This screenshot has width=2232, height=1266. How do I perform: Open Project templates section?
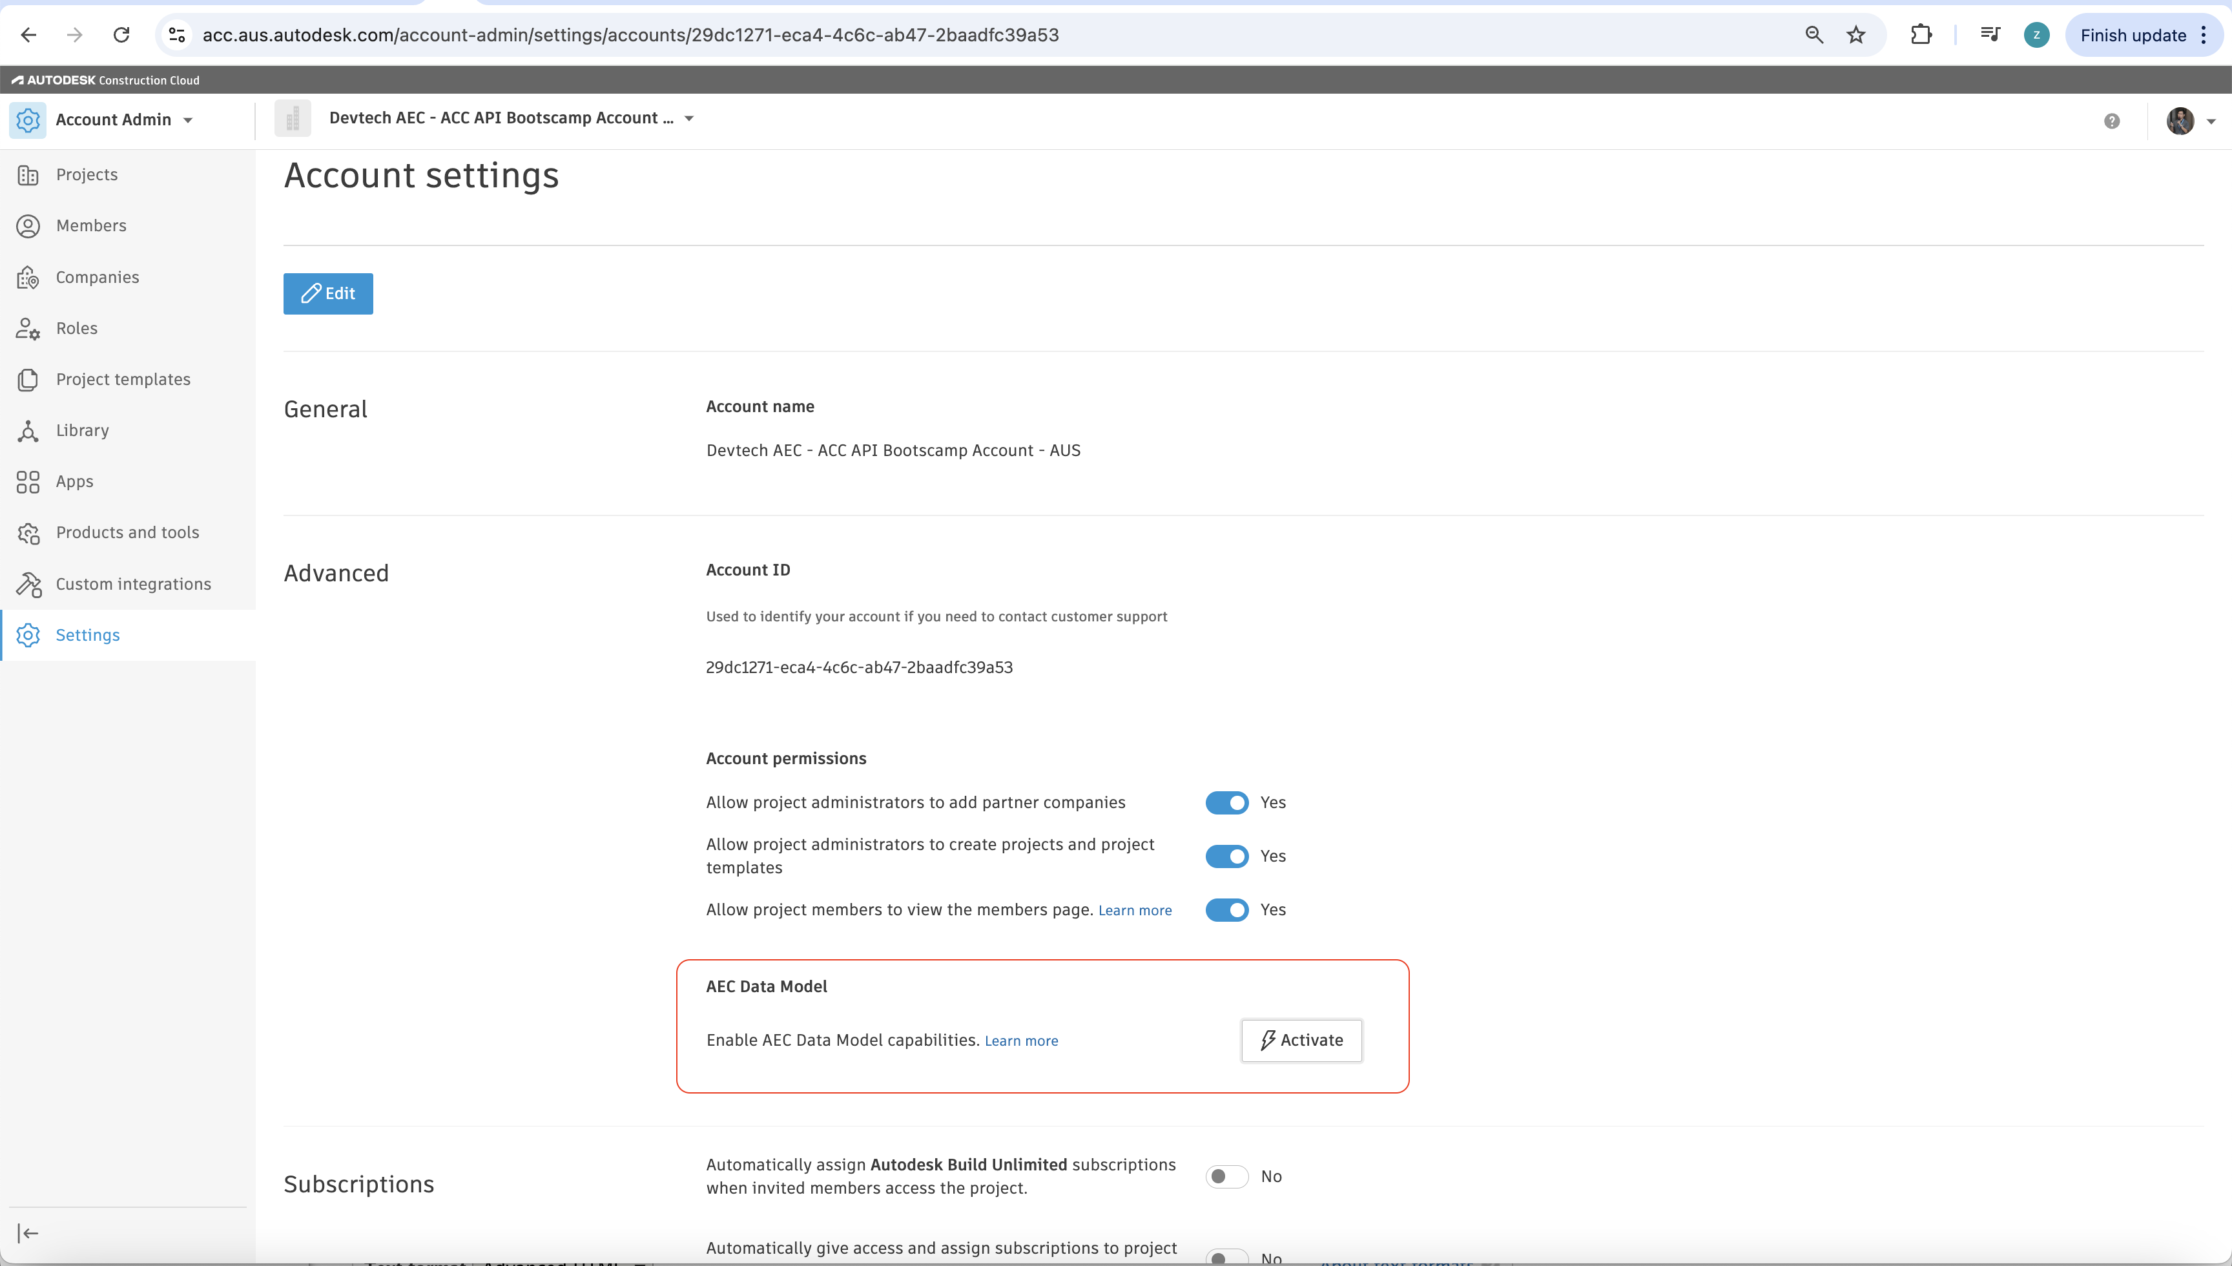pyautogui.click(x=123, y=379)
